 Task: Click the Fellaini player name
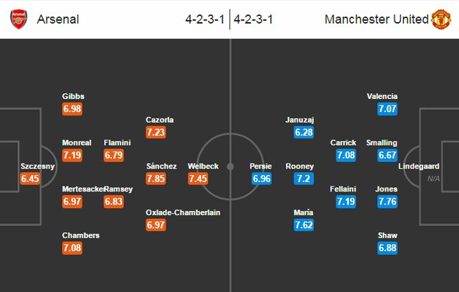click(343, 189)
